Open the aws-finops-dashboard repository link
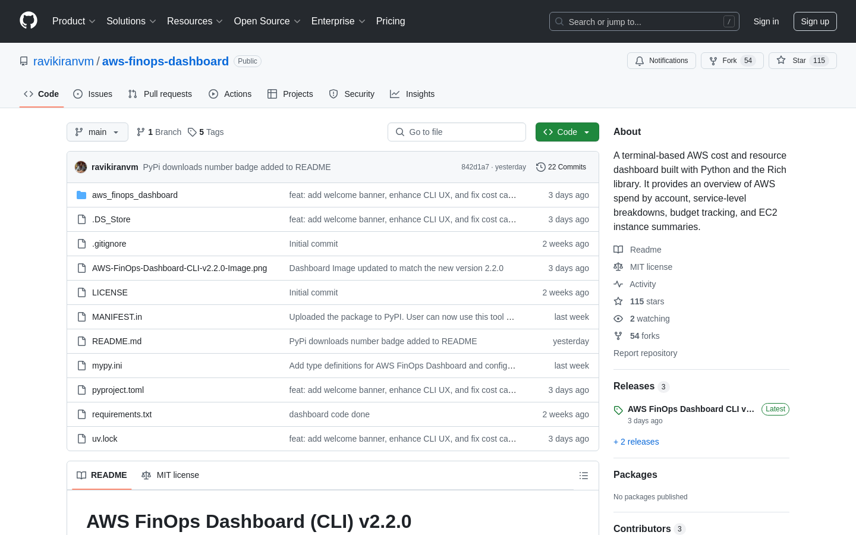 coord(165,61)
